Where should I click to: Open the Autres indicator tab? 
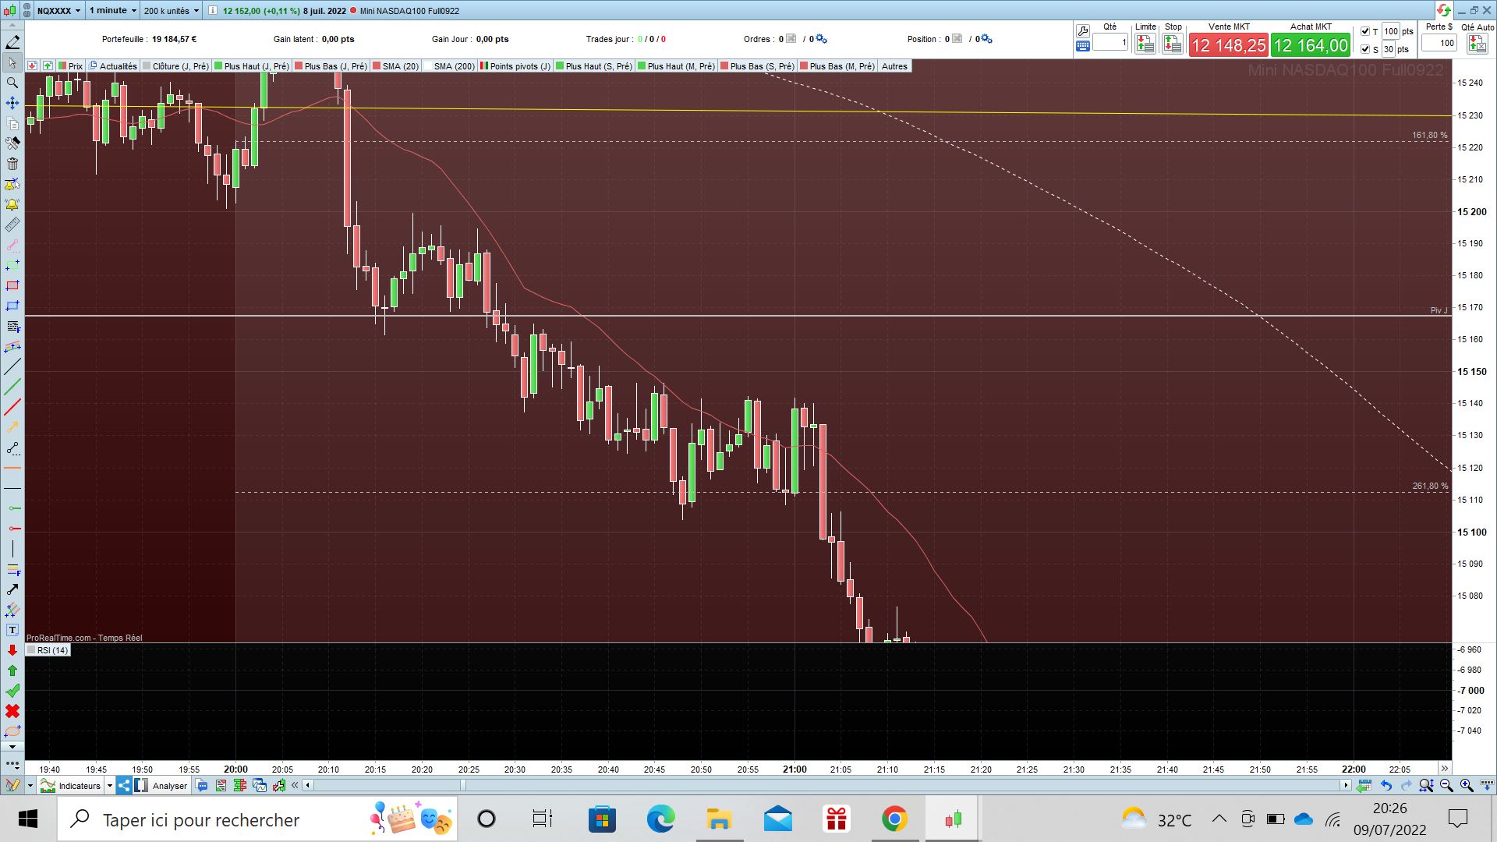[894, 66]
